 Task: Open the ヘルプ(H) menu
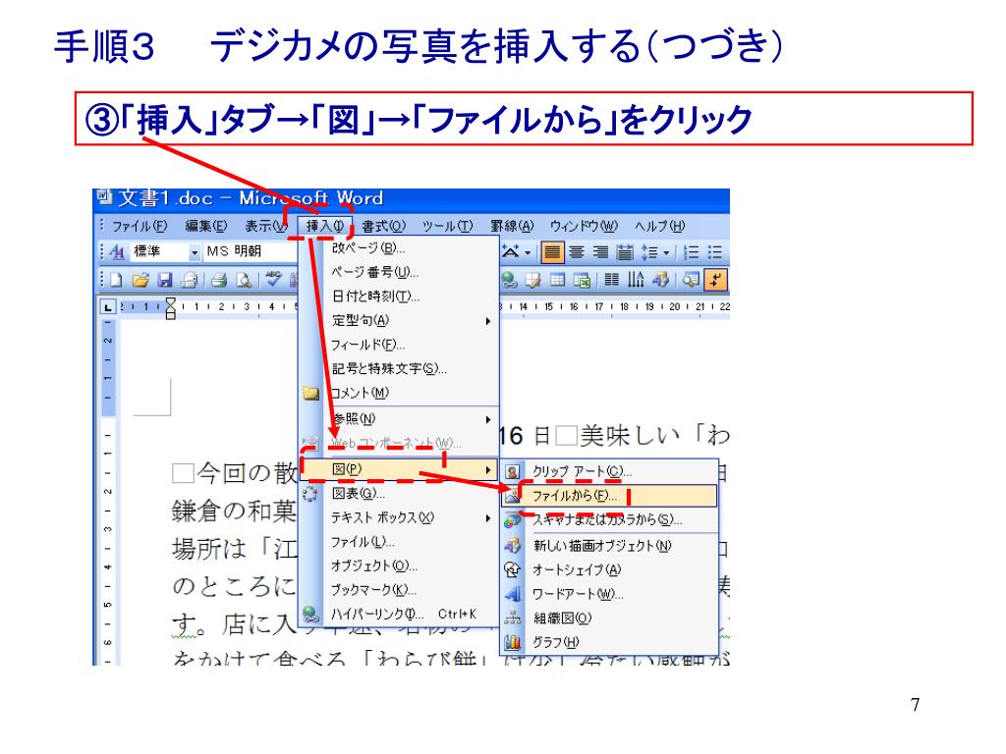pyautogui.click(x=659, y=227)
